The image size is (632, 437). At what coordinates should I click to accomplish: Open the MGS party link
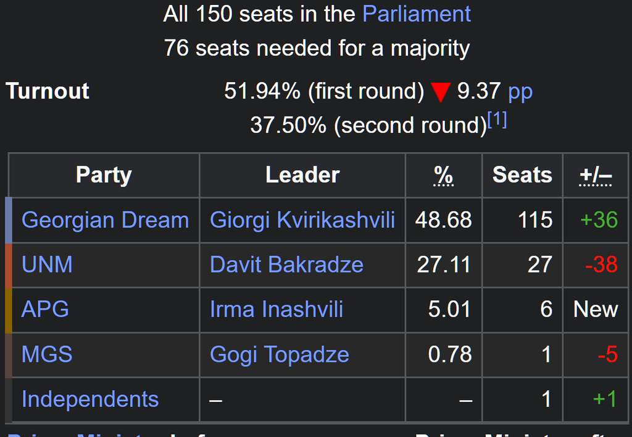tap(47, 354)
